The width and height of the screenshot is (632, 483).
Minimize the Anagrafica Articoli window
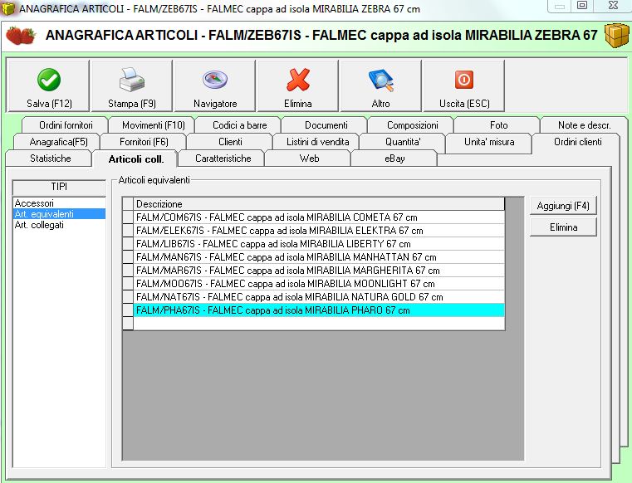560,6
